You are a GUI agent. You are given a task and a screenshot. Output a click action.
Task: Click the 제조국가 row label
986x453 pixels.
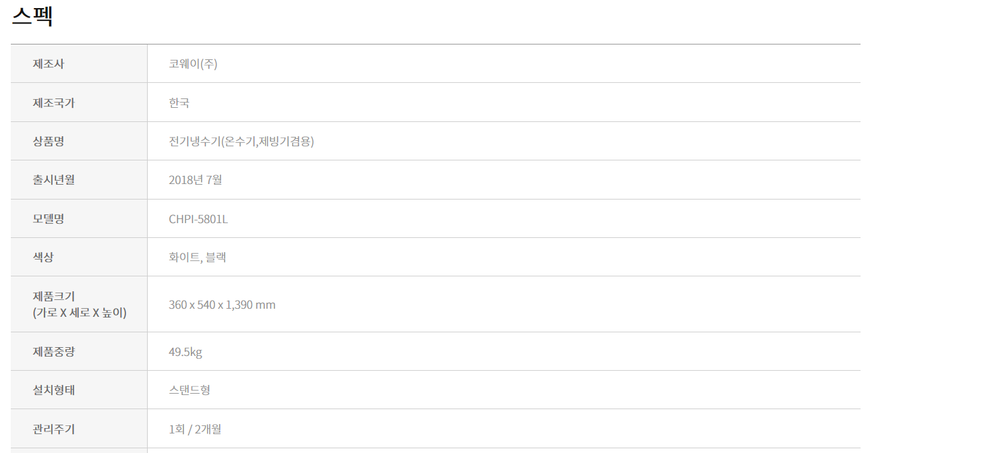[53, 103]
